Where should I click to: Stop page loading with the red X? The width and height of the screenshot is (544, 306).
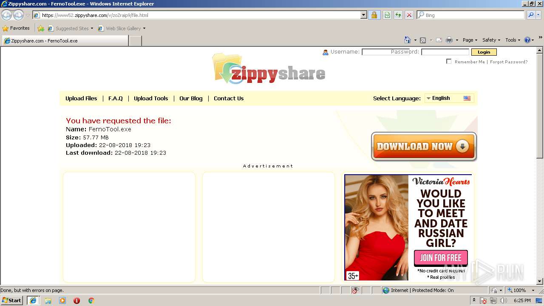pyautogui.click(x=409, y=15)
